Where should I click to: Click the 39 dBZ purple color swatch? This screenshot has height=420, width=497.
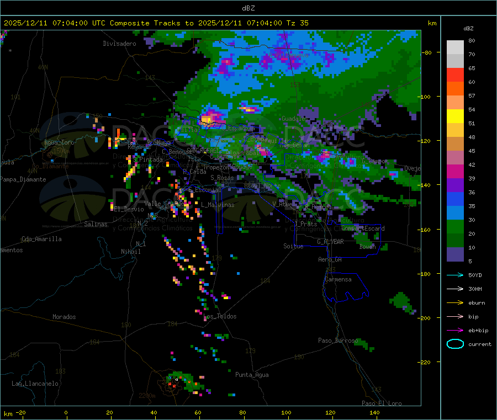tap(455, 185)
